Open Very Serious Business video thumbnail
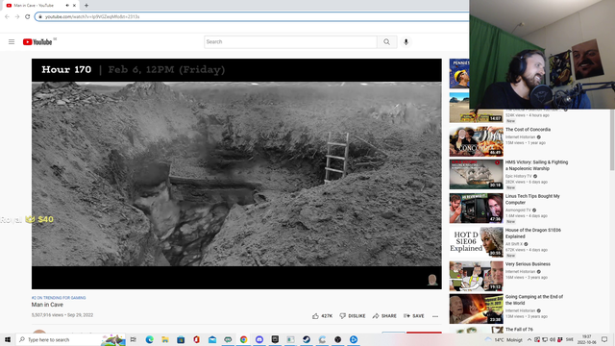615x346 pixels. [x=477, y=276]
